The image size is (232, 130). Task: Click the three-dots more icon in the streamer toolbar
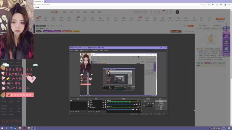(209, 18)
